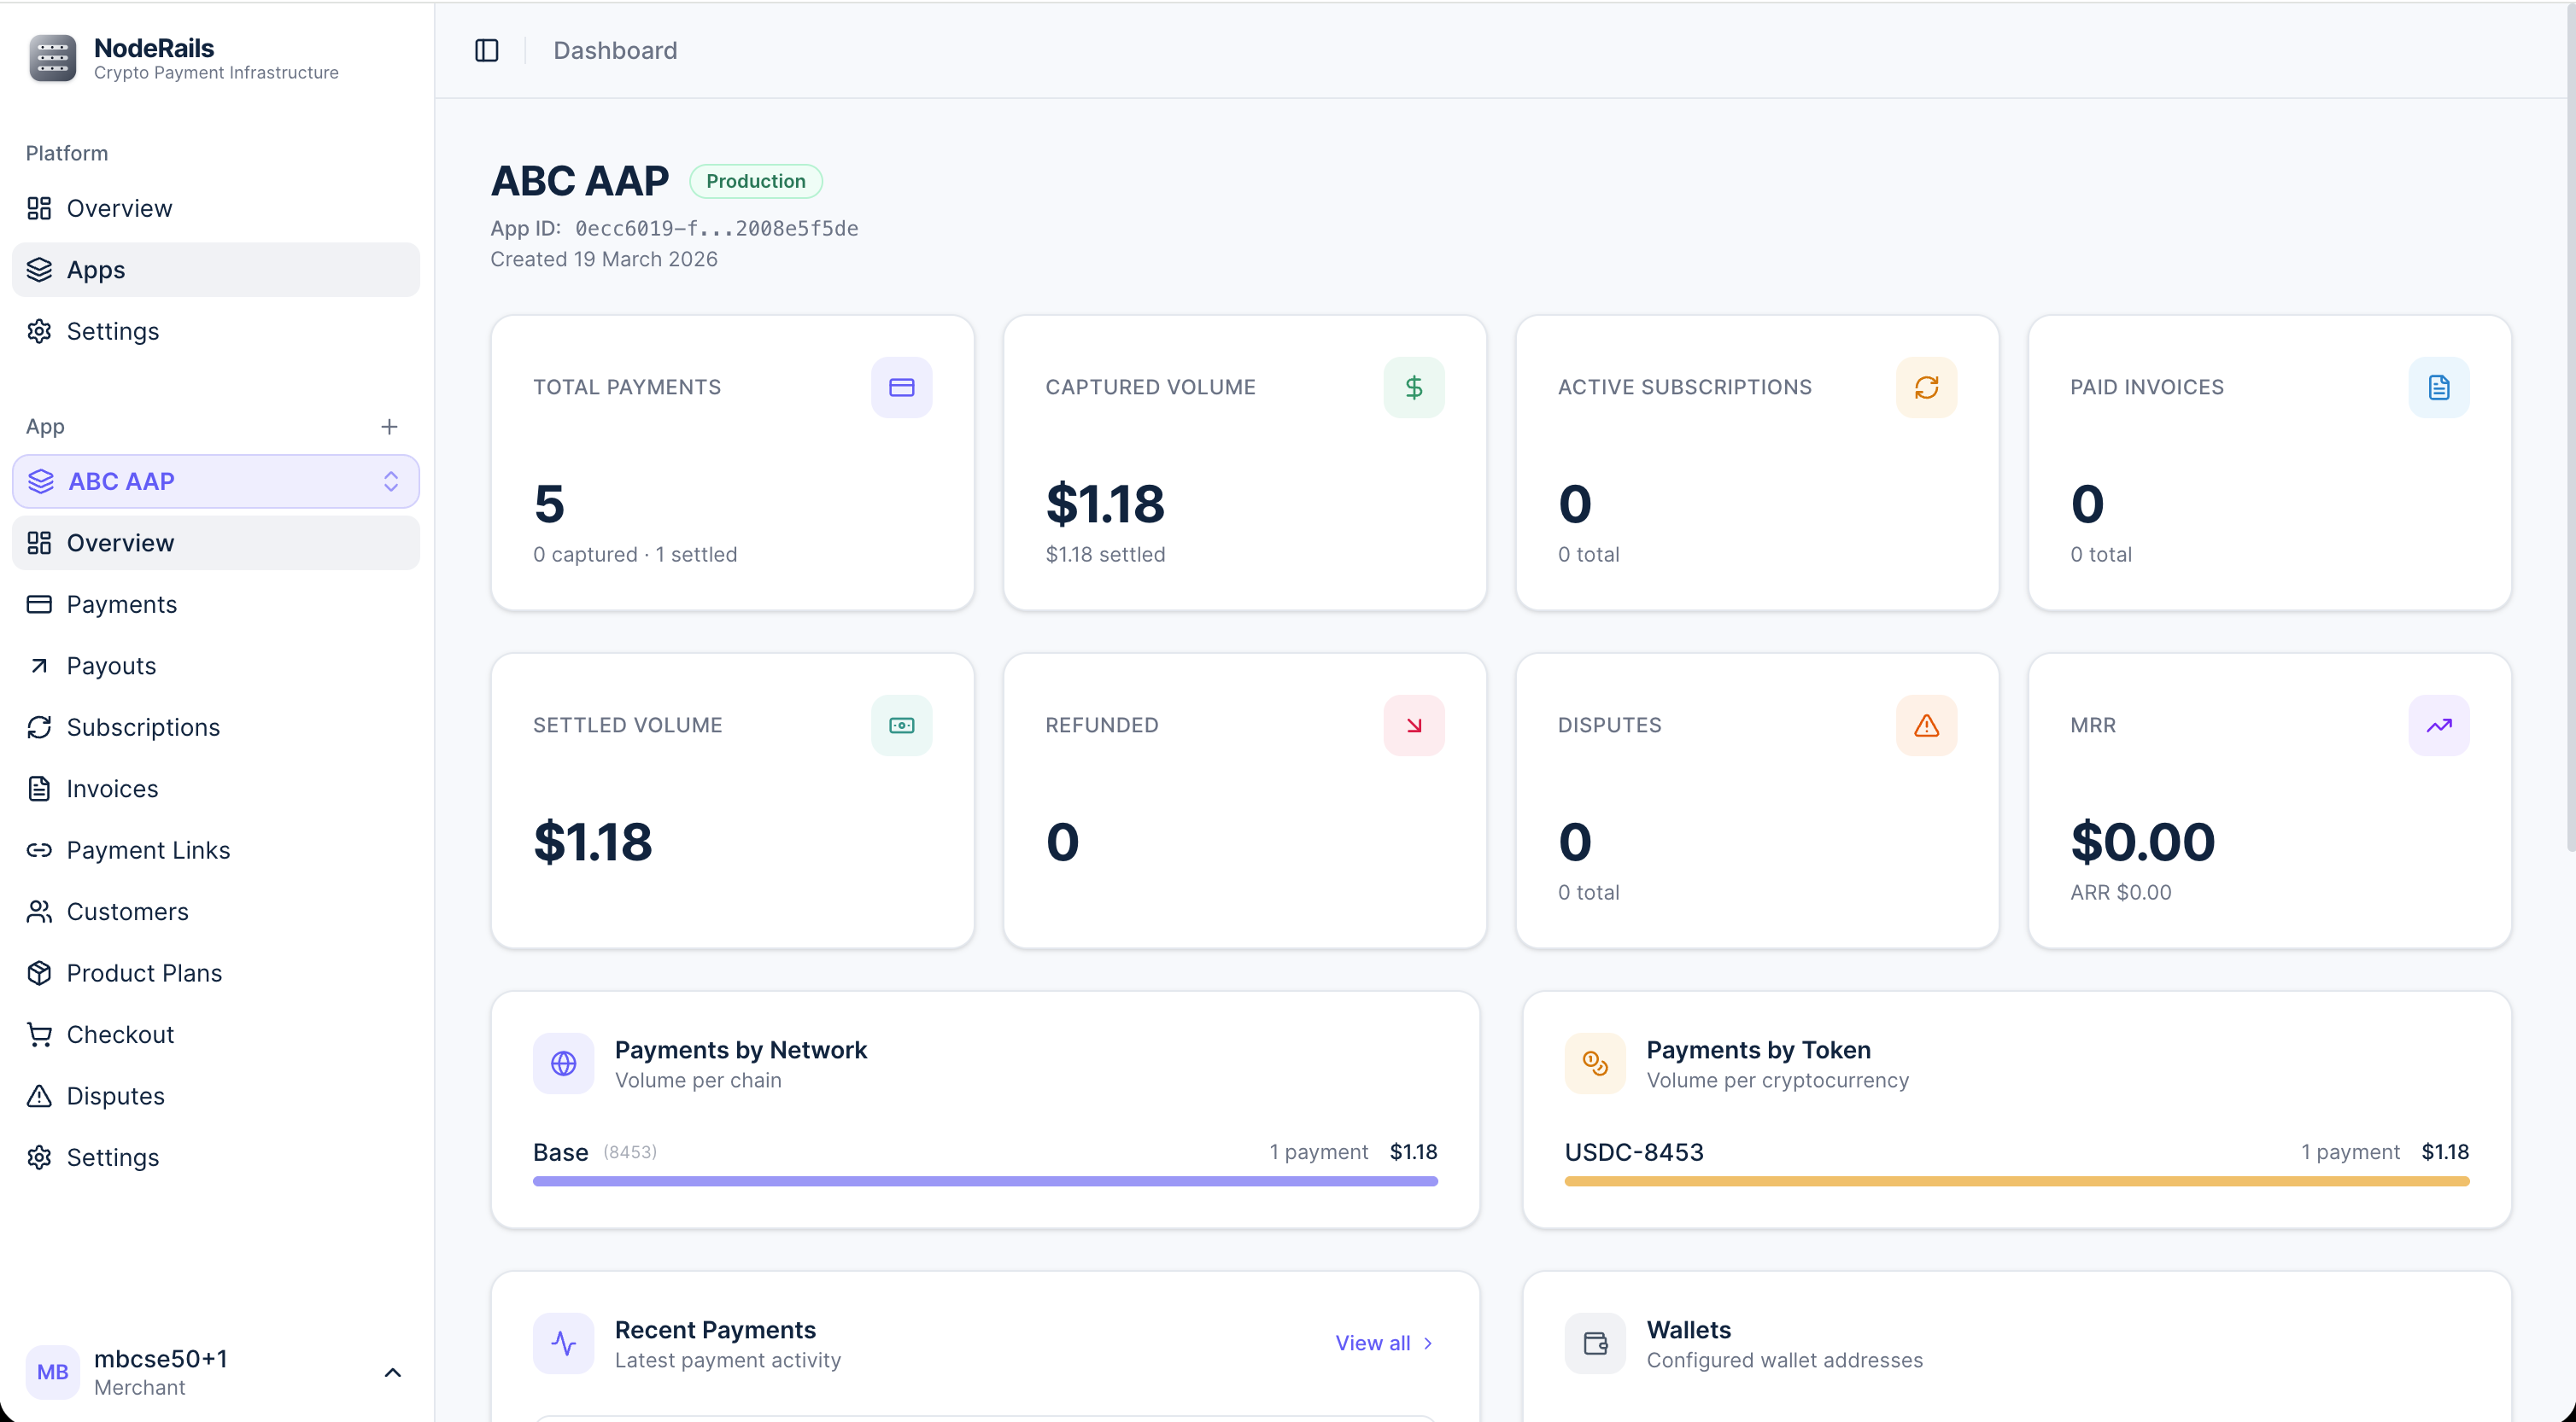Click the App ID value text
2576x1422 pixels.
coord(716,228)
